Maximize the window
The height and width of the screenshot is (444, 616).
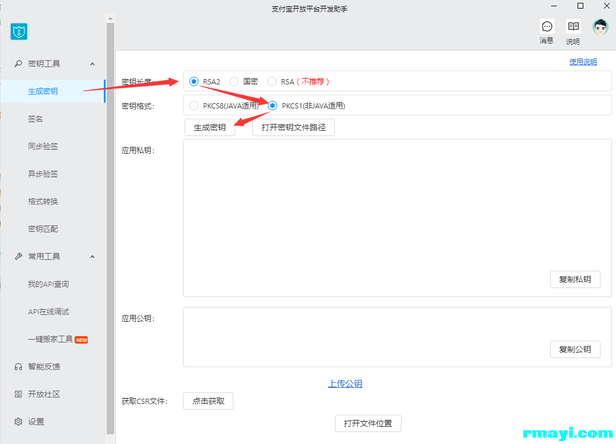580,6
